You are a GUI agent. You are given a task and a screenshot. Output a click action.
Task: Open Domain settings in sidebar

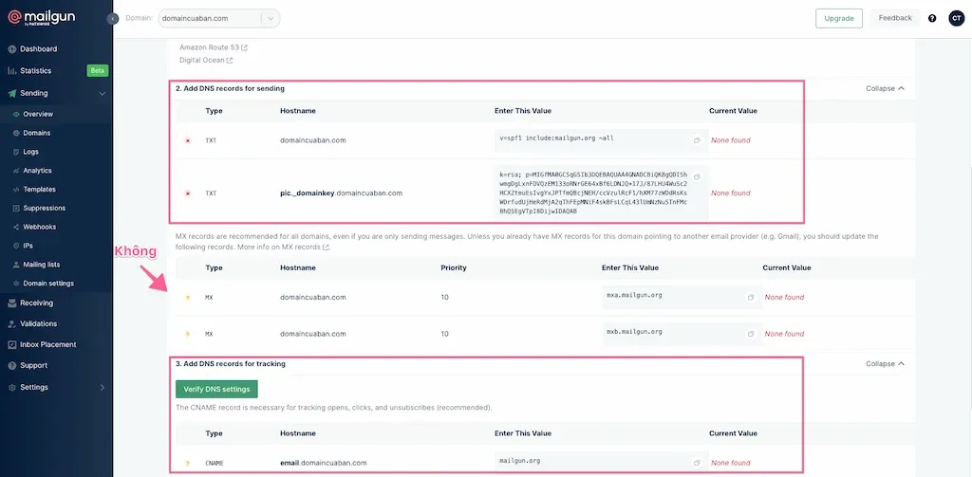[x=48, y=284]
